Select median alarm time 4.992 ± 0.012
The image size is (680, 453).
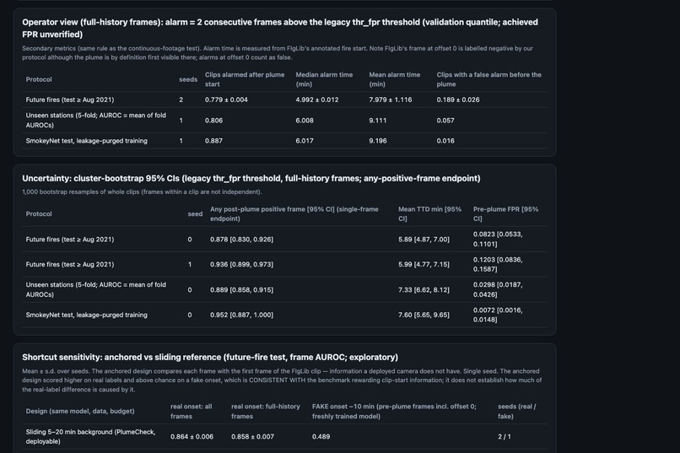(x=317, y=100)
